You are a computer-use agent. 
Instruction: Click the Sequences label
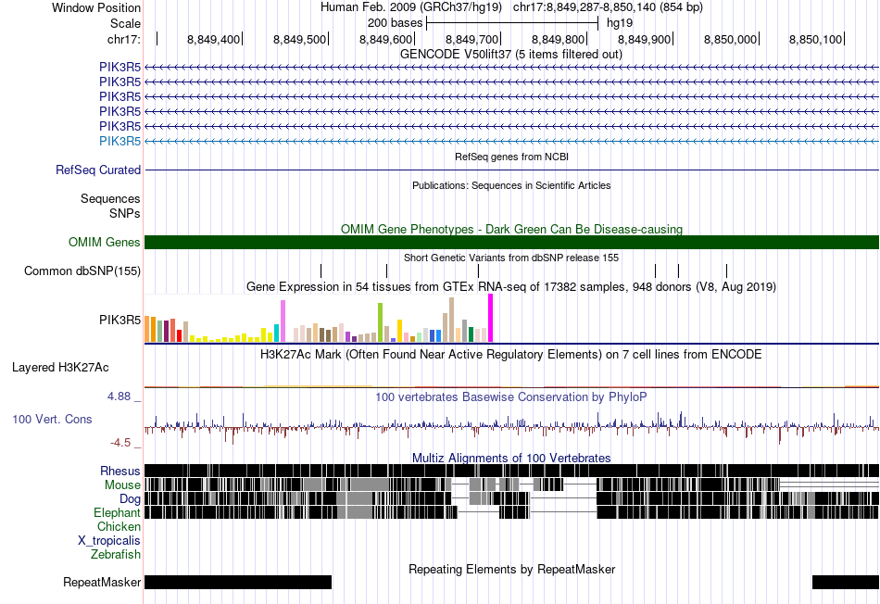pyautogui.click(x=110, y=199)
